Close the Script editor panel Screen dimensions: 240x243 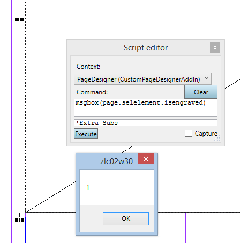[215, 48]
